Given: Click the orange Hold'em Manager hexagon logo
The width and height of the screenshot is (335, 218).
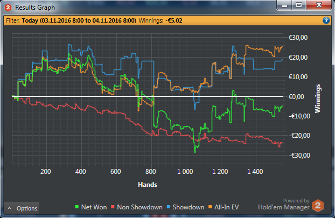Looking at the screenshot, I should tap(318, 206).
